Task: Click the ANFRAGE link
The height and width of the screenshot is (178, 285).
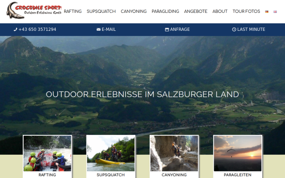Action: [x=180, y=29]
